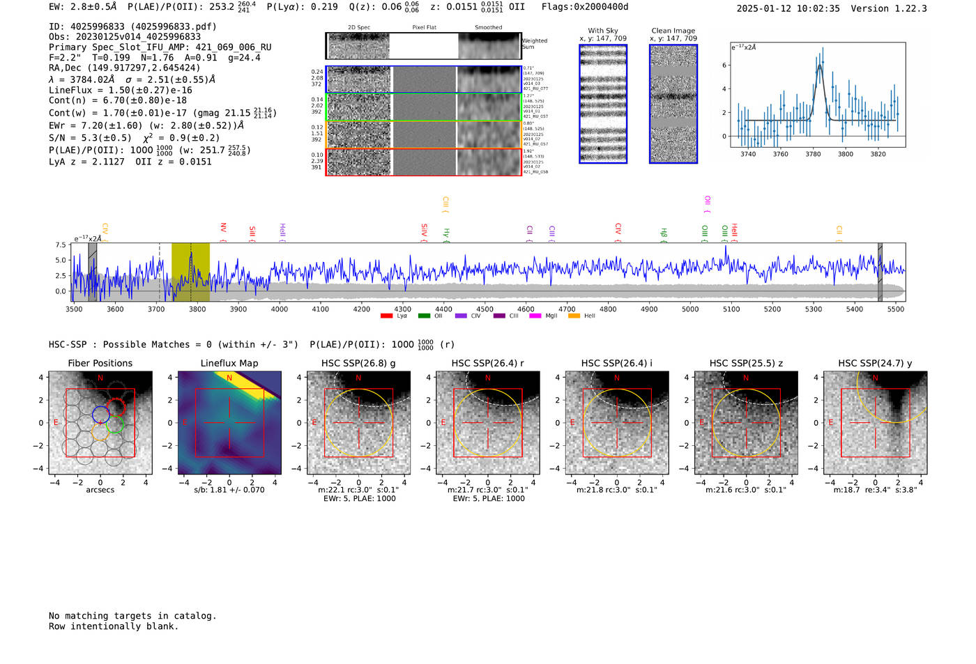
Task: Click the 'Row intentionally blank.' text
Action: [114, 626]
